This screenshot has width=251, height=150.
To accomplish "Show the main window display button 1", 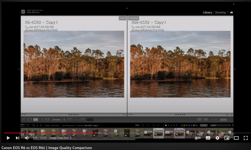I will coord(22,125).
